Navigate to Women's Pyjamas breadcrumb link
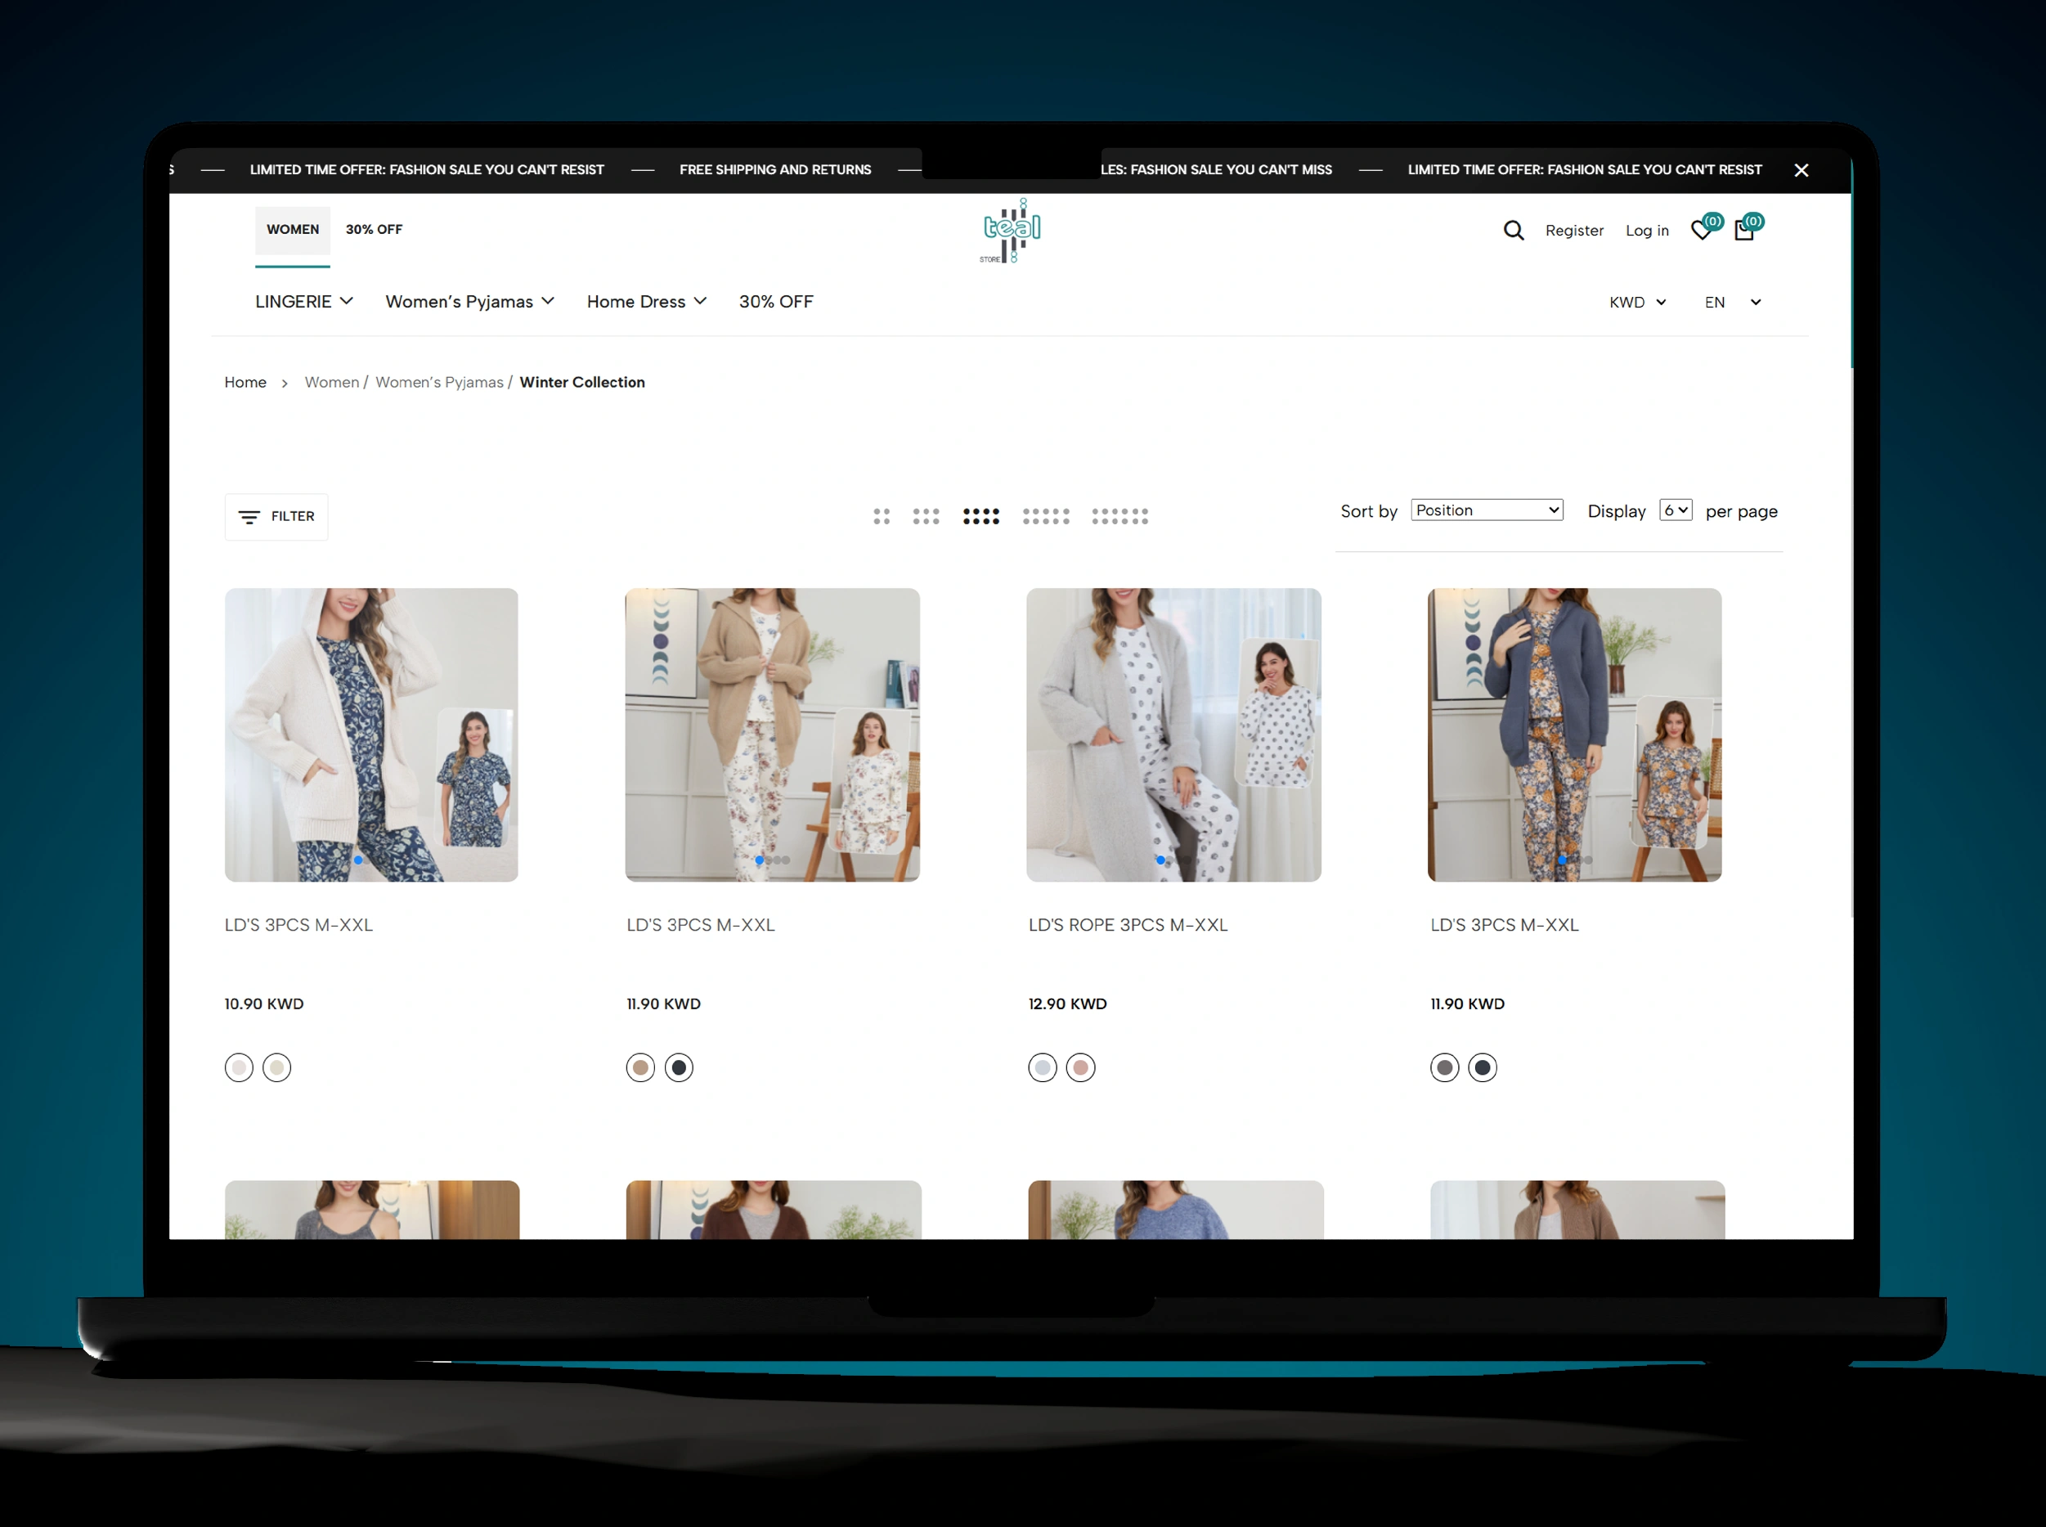The width and height of the screenshot is (2046, 1527). pos(439,382)
